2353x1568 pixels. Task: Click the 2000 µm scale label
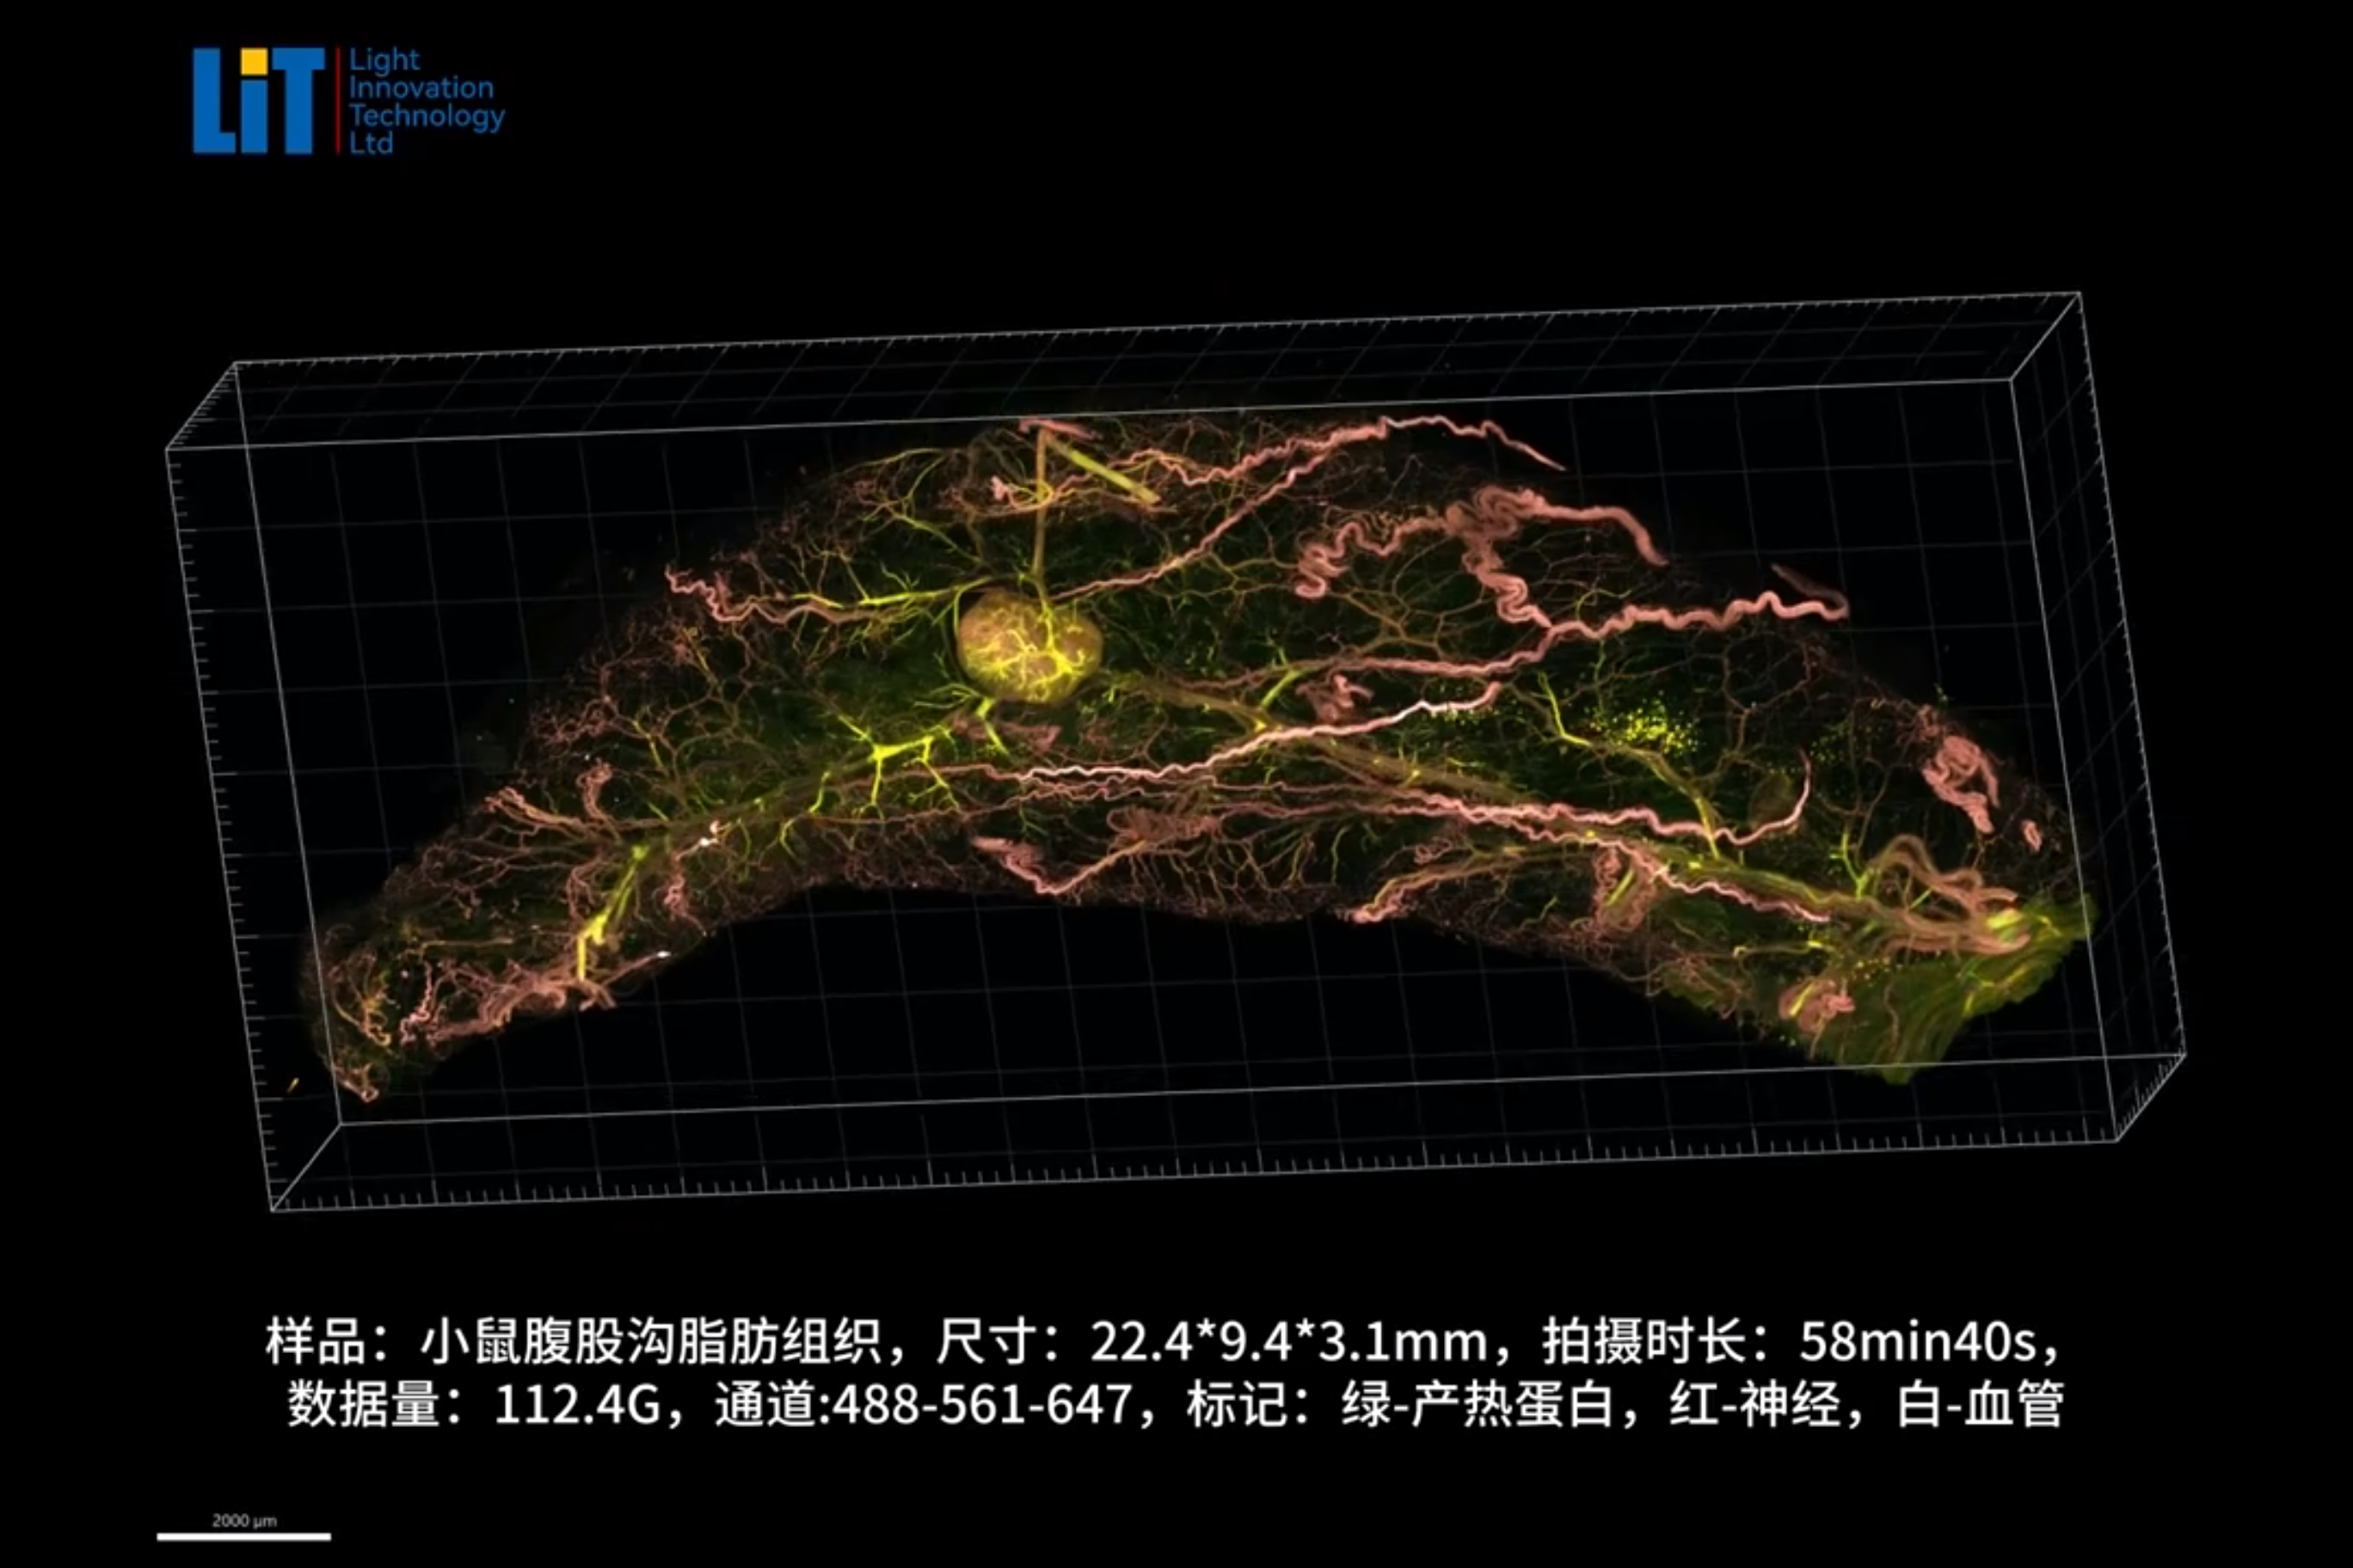point(243,1520)
